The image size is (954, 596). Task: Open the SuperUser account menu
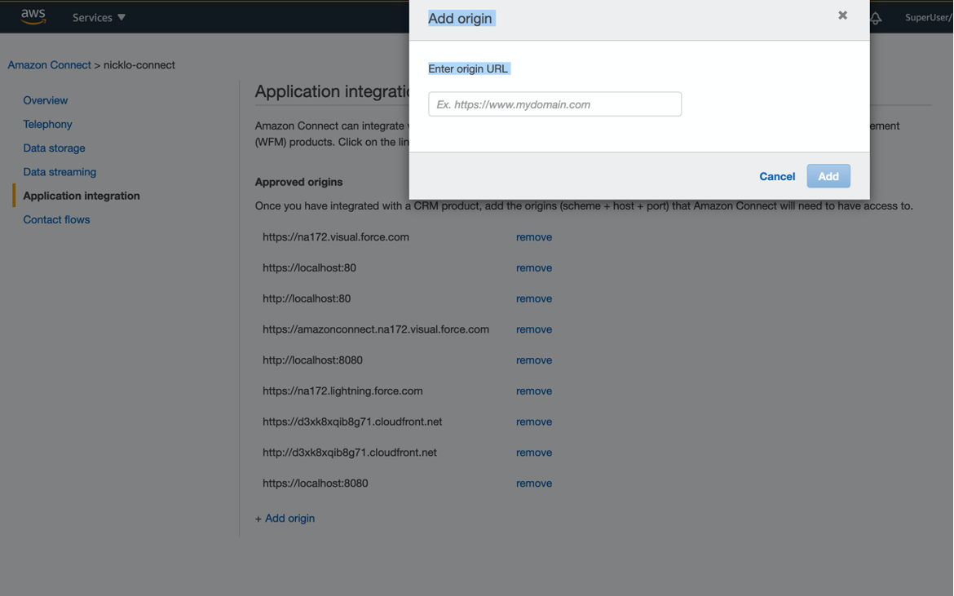click(x=929, y=18)
